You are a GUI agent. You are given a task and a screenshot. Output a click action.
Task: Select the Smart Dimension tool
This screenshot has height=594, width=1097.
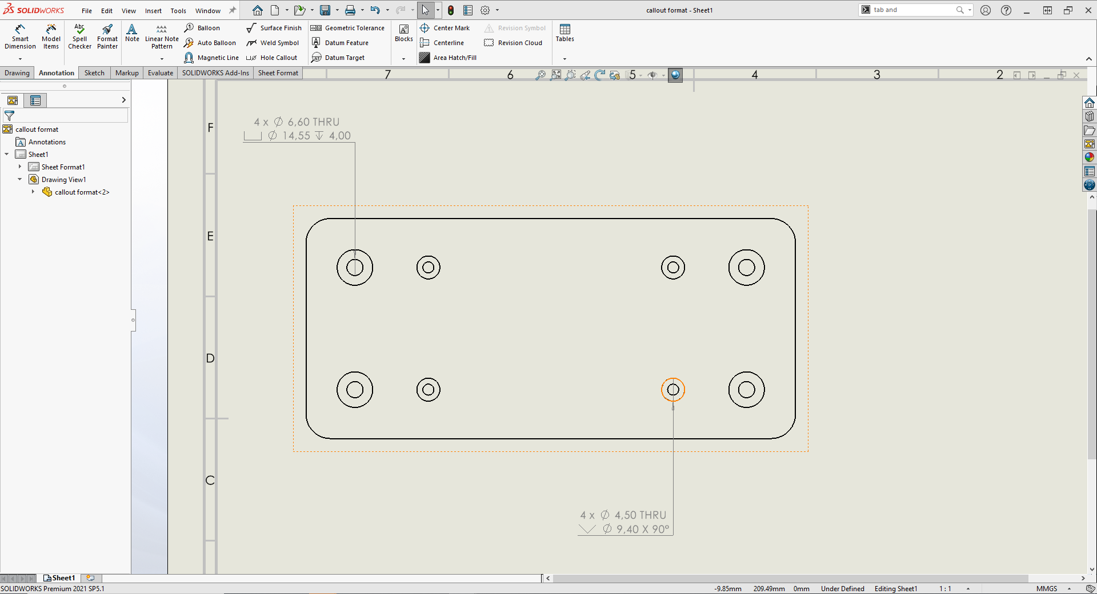(x=20, y=37)
